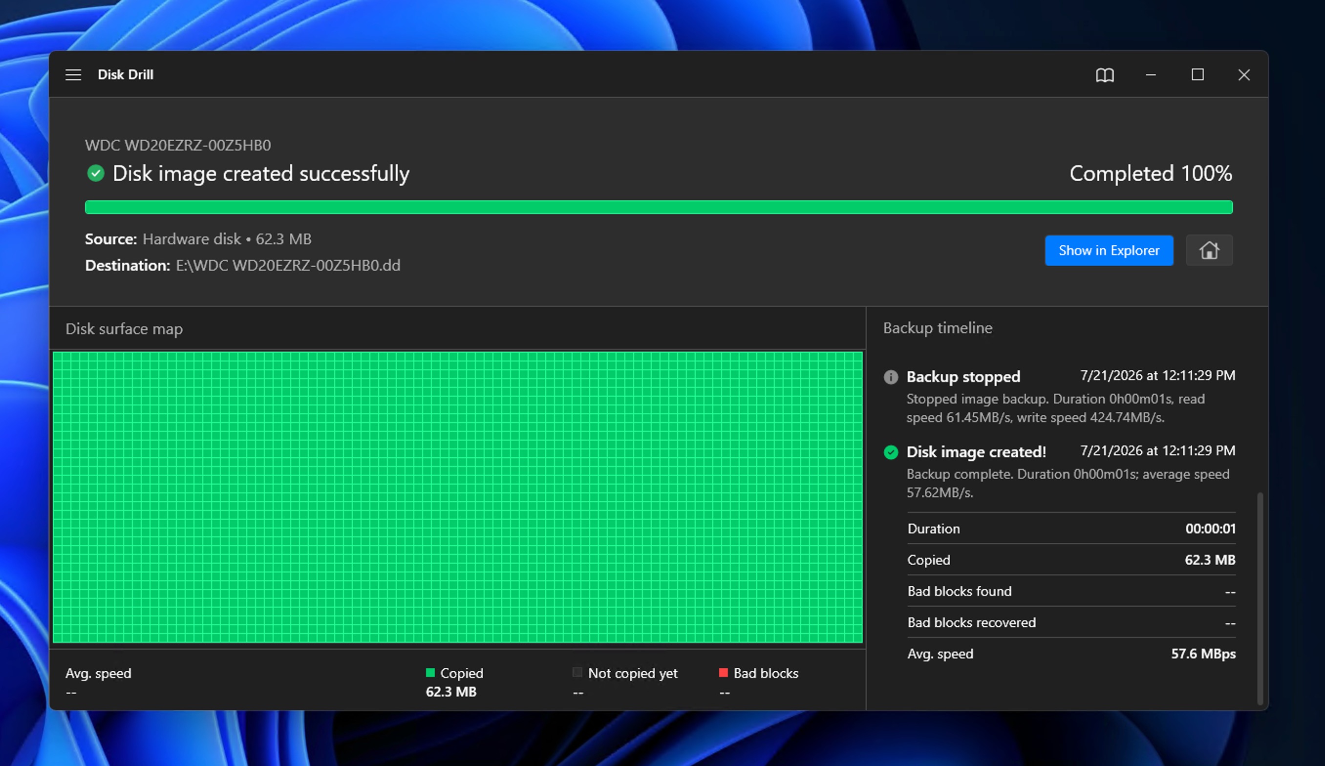1325x766 pixels.
Task: Click the Backup timeline scrollbar
Action: pos(1260,598)
